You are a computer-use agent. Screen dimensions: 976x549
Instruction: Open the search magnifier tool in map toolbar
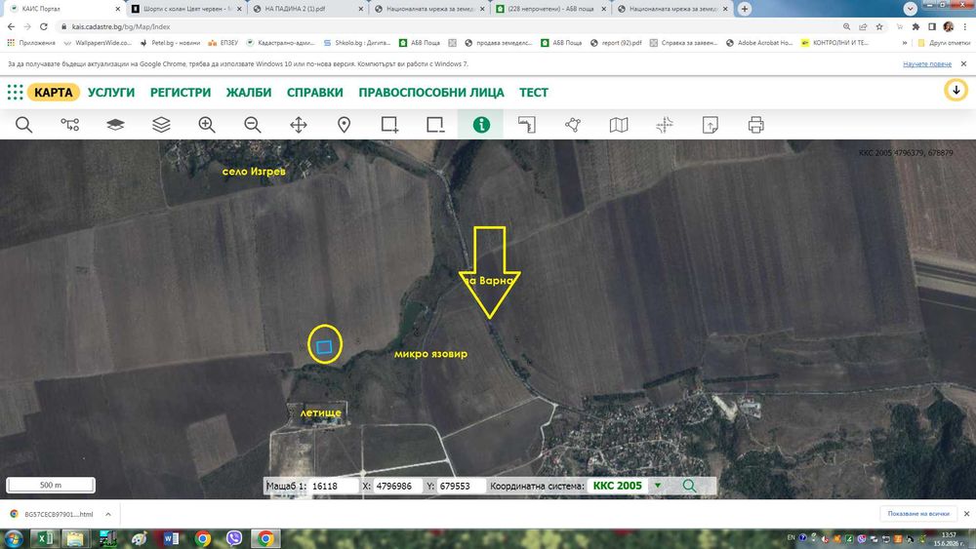point(23,125)
